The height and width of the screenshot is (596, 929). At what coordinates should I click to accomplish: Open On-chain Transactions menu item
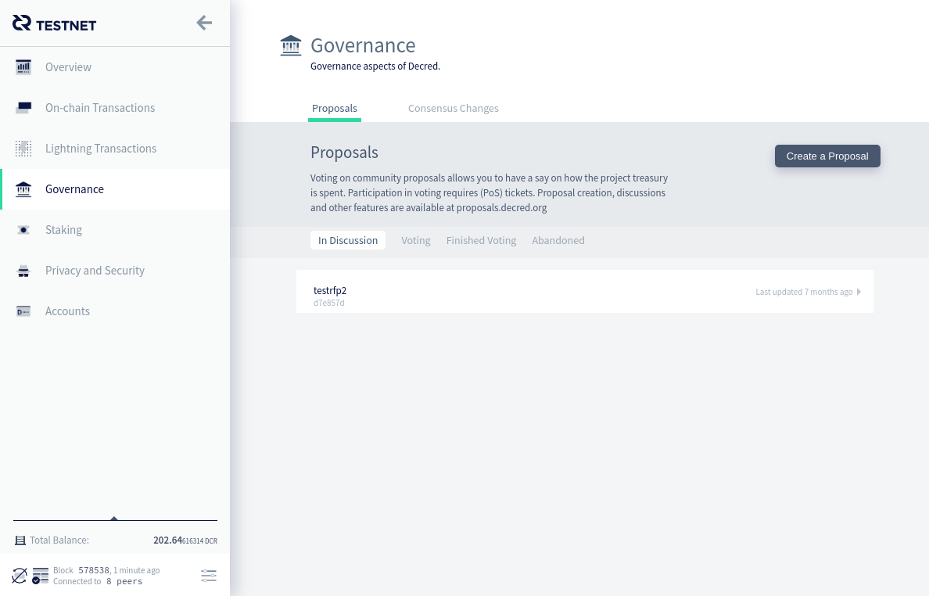pyautogui.click(x=115, y=108)
